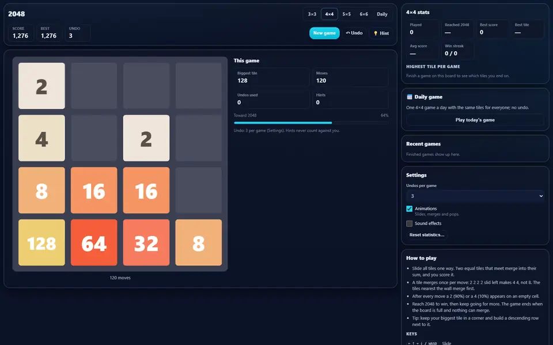553x345 pixels.
Task: Disable the Animations checkbox
Action: 409,209
